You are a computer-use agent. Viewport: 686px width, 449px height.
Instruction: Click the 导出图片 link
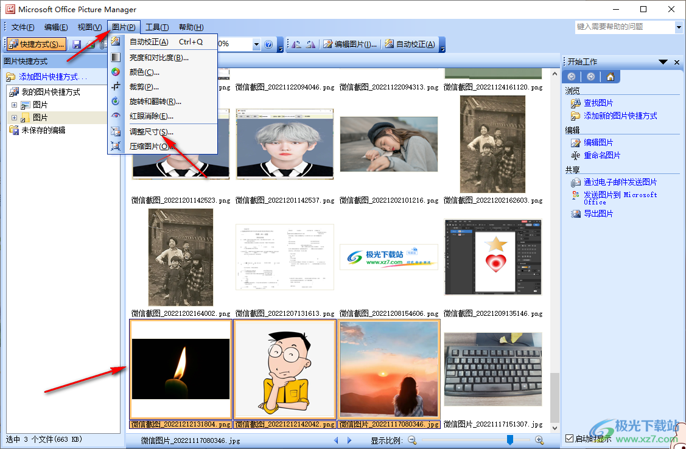(x=598, y=214)
